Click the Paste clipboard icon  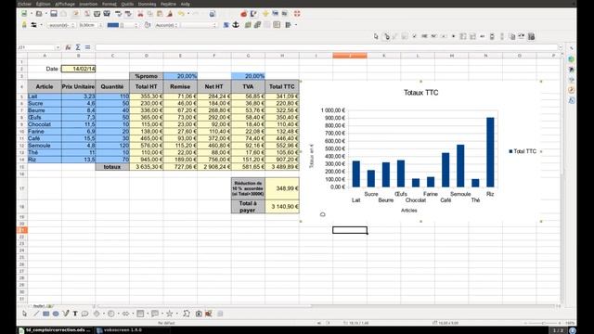pyautogui.click(x=160, y=14)
